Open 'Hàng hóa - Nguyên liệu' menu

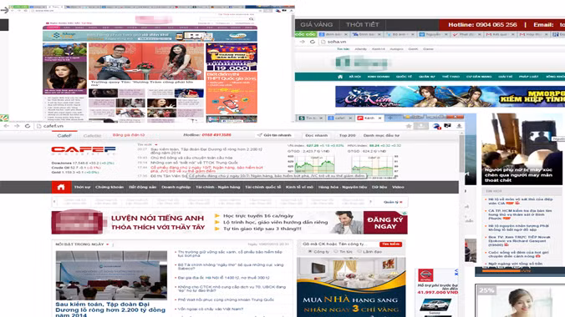(x=343, y=187)
